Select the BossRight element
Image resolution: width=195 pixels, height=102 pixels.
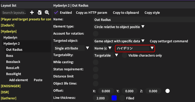(13, 74)
